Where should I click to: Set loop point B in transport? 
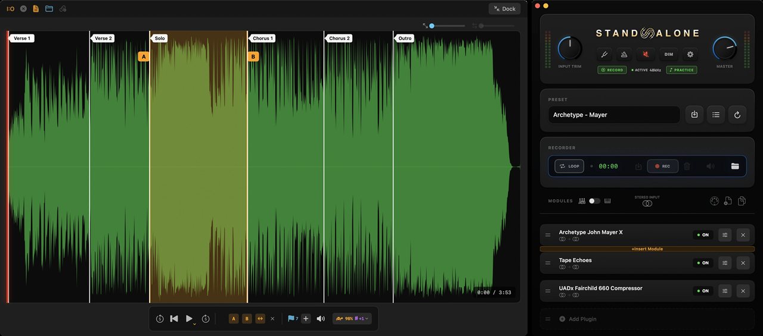[247, 319]
